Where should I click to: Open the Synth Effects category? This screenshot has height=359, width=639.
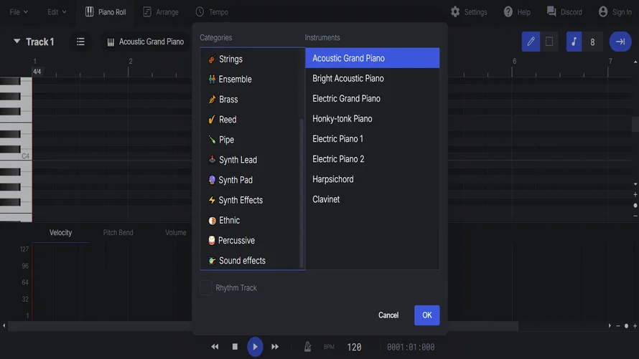coord(252,200)
